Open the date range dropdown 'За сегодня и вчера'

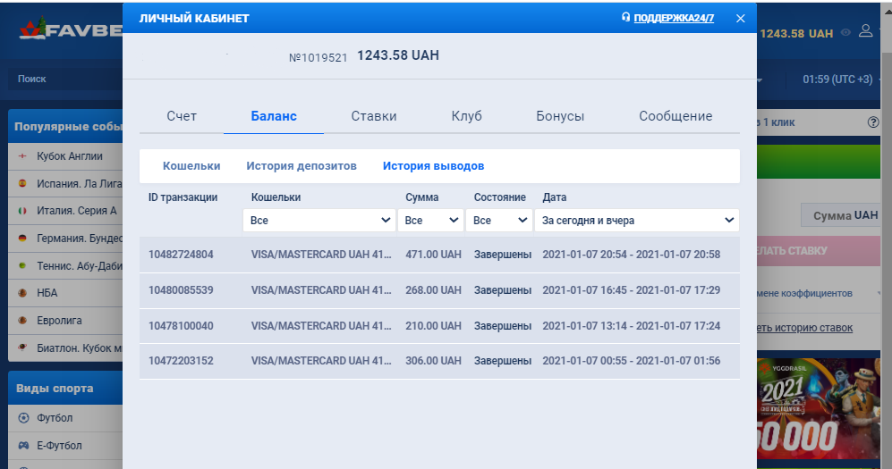[x=636, y=220]
